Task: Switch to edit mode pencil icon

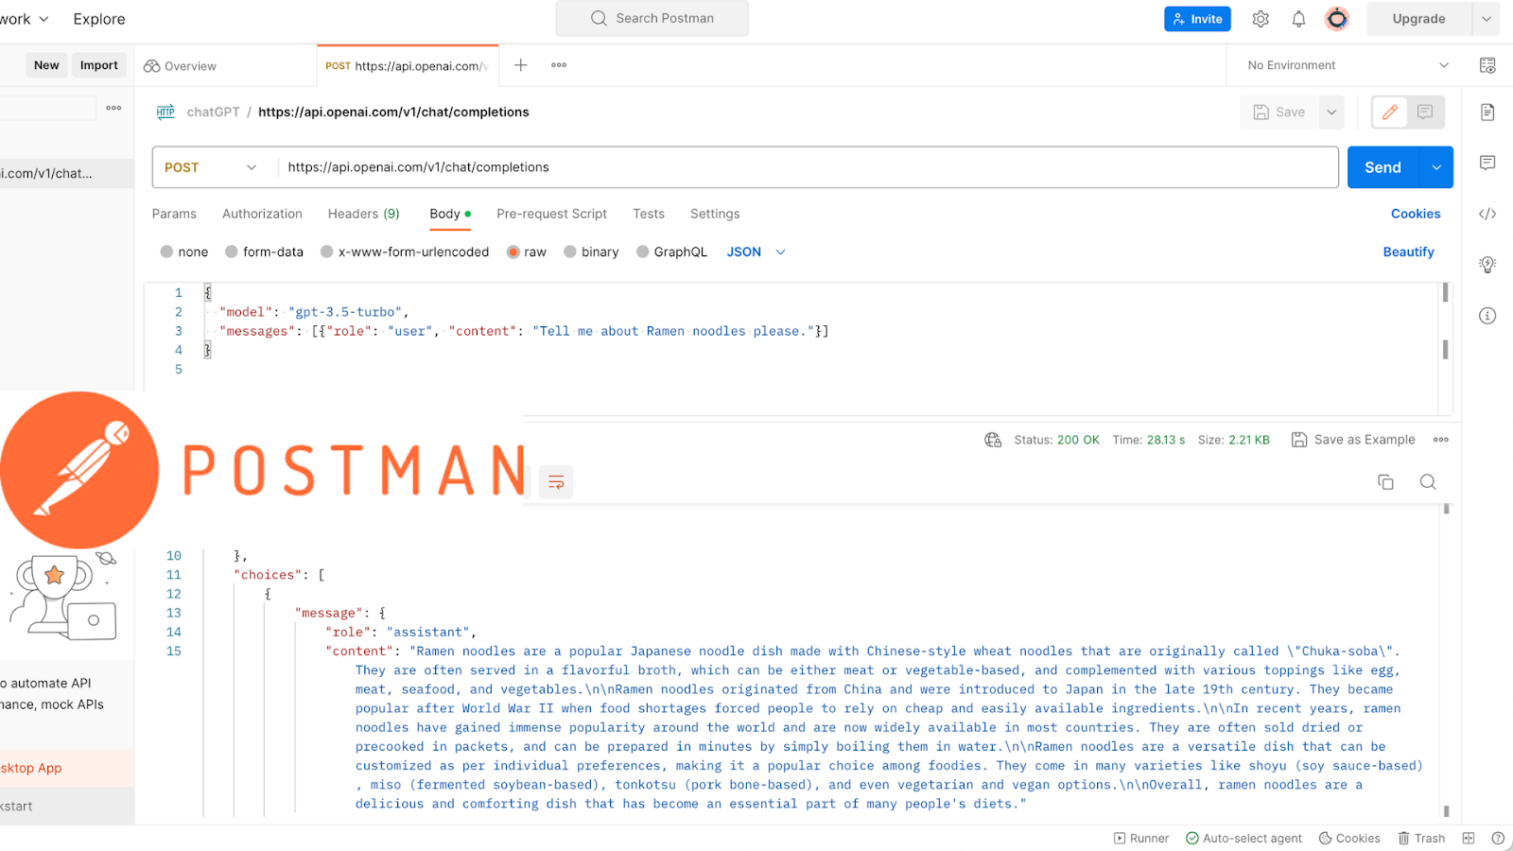Action: pyautogui.click(x=1390, y=112)
